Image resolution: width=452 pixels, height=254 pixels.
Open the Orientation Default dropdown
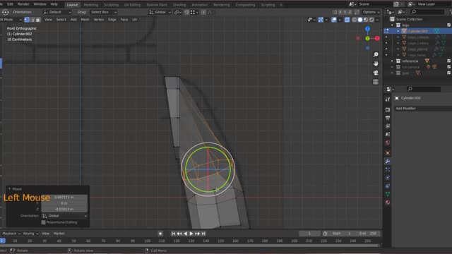coord(56,12)
